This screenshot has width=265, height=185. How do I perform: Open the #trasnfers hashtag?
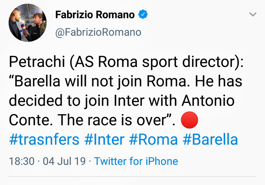[44, 139]
